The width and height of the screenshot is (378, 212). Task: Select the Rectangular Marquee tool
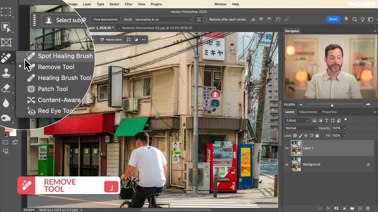(6, 12)
